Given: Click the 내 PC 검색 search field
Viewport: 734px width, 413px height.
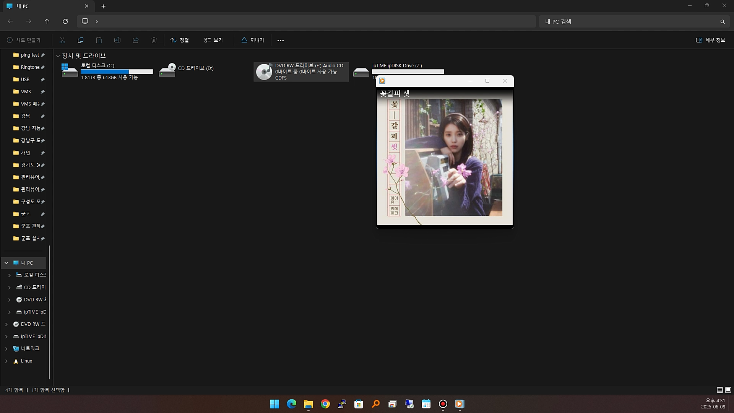Looking at the screenshot, I should tap(627, 22).
